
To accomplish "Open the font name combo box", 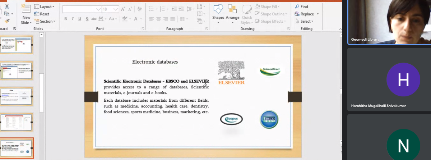I will (x=82, y=9).
